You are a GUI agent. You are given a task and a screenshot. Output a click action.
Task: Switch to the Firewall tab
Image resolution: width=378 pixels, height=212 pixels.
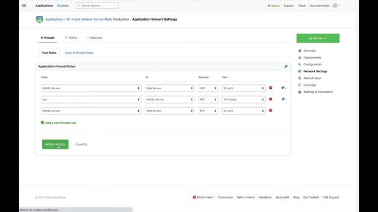pyautogui.click(x=47, y=38)
